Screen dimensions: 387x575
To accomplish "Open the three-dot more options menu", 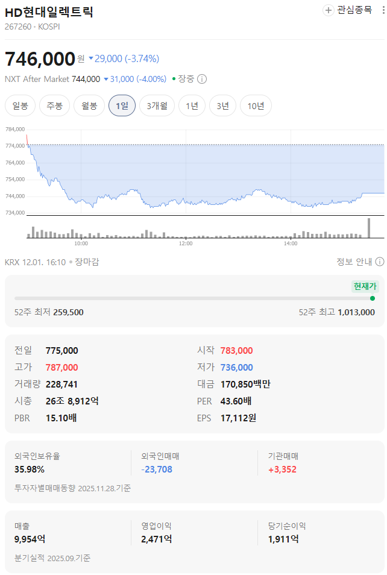I will click(383, 10).
